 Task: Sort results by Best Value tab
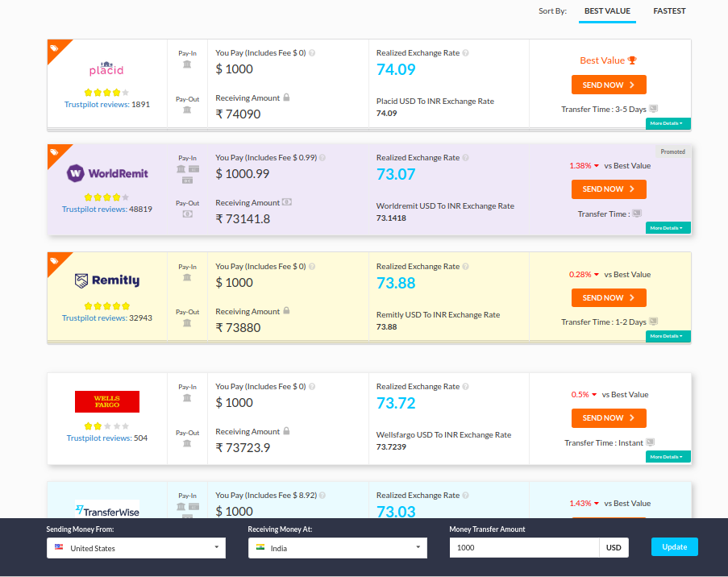[x=607, y=11]
